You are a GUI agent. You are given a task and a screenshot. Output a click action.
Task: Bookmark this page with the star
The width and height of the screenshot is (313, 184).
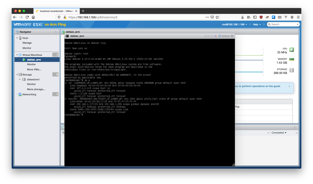[x=217, y=17]
